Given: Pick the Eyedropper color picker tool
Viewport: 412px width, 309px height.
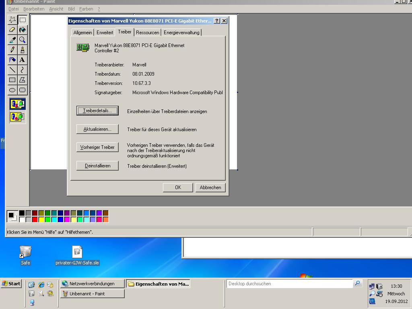Looking at the screenshot, I should click(12, 40).
